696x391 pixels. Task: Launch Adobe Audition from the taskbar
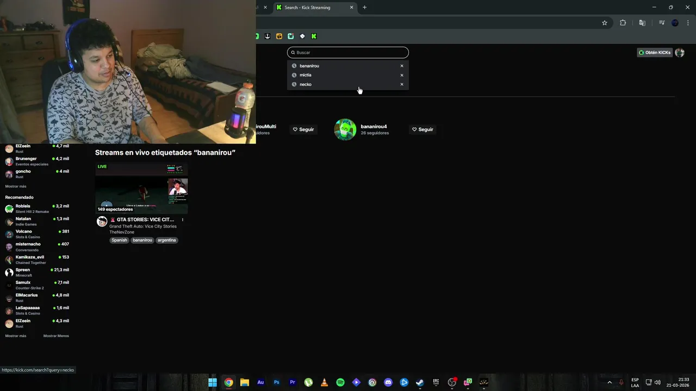point(260,382)
